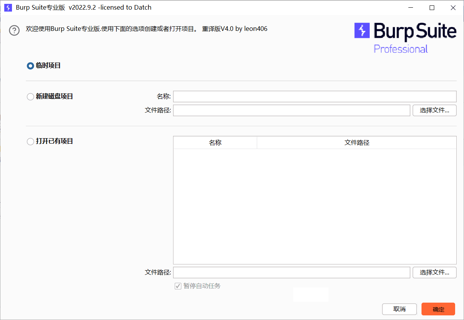Close the Burp Suite window

click(x=453, y=8)
